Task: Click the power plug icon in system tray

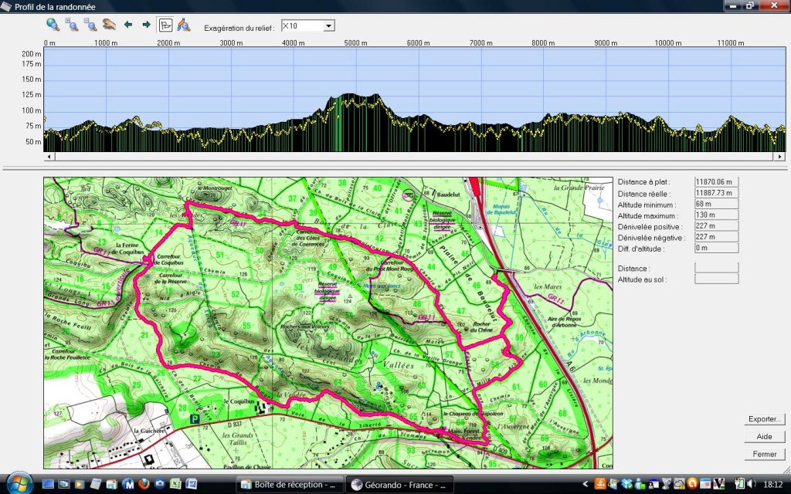Action: [739, 485]
